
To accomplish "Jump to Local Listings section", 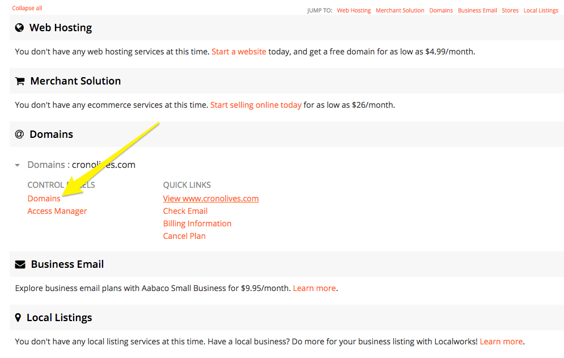I will (541, 10).
